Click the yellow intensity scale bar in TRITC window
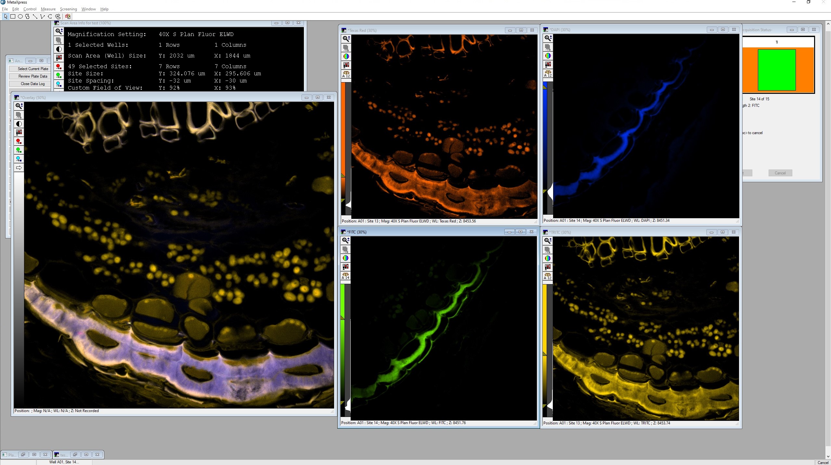831x465 pixels. [x=545, y=318]
